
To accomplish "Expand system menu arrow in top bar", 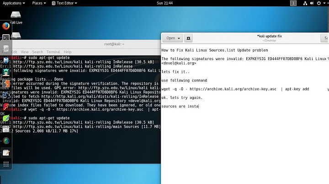I will click(324, 3).
